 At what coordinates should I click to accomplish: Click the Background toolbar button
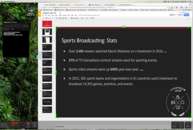click(77, 18)
